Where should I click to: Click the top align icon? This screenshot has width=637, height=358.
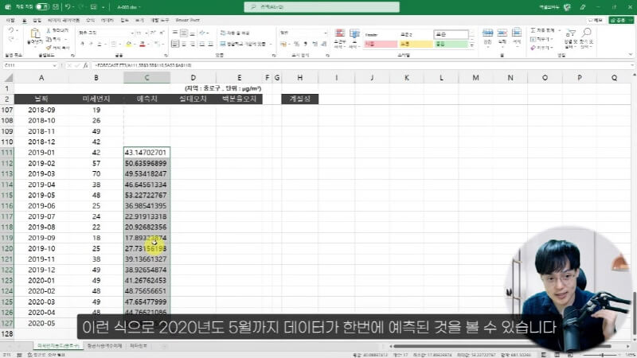coord(175,33)
